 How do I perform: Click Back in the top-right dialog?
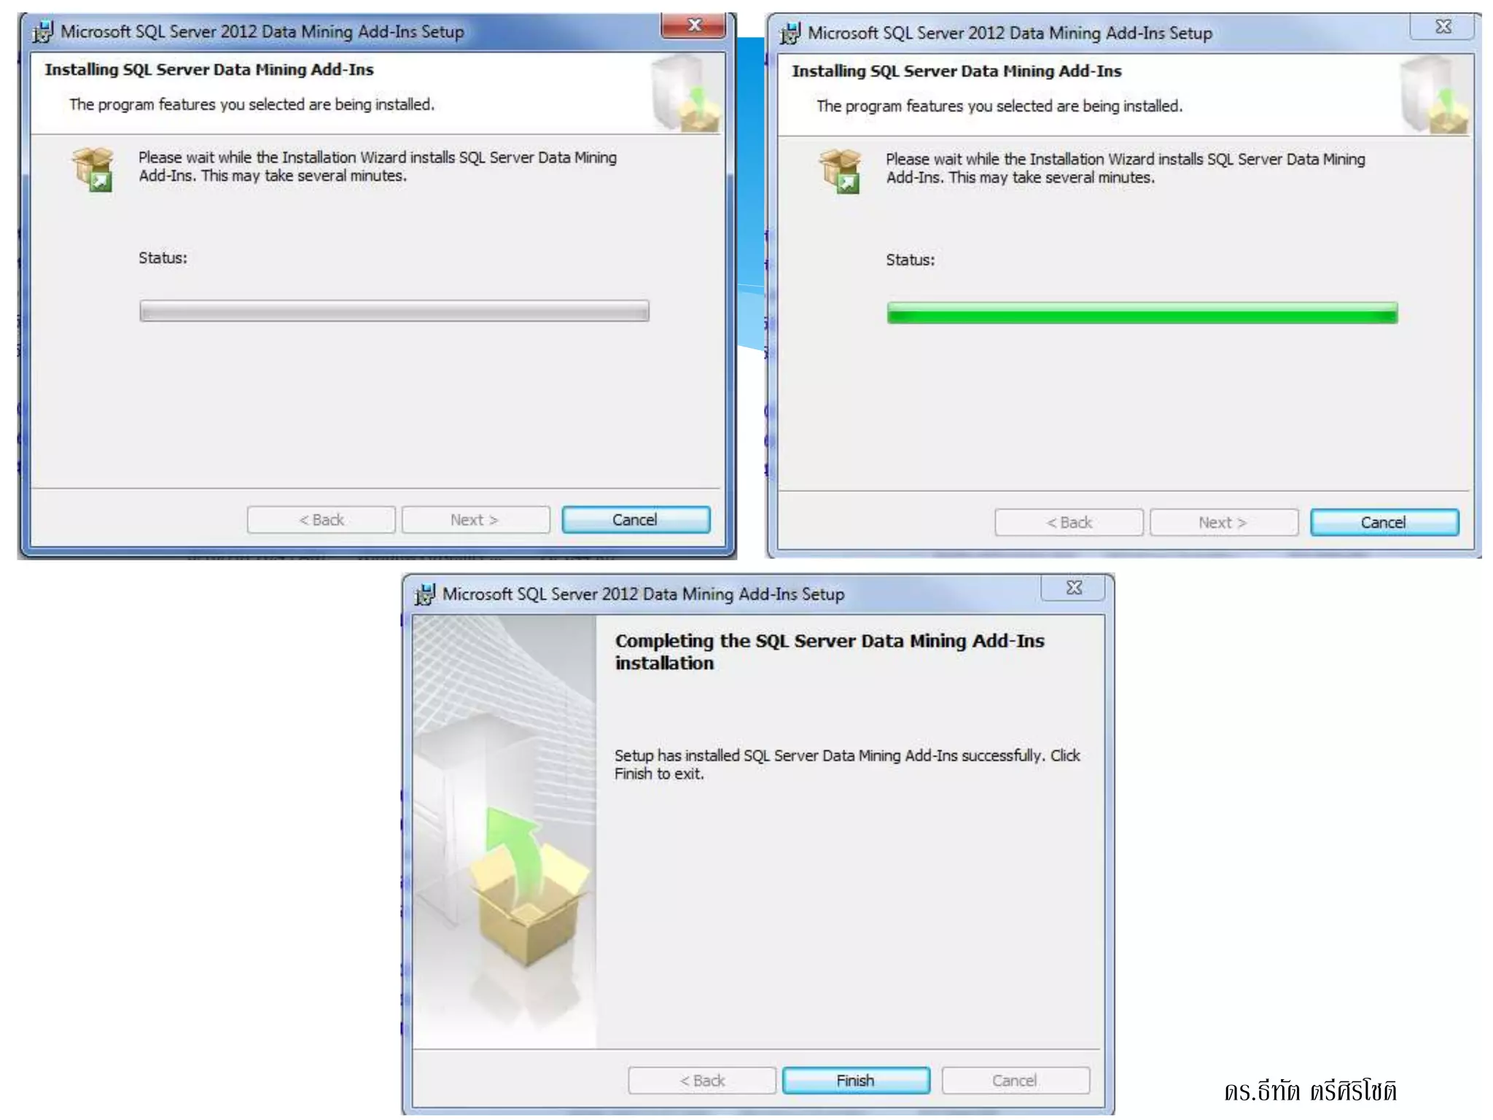[1069, 522]
